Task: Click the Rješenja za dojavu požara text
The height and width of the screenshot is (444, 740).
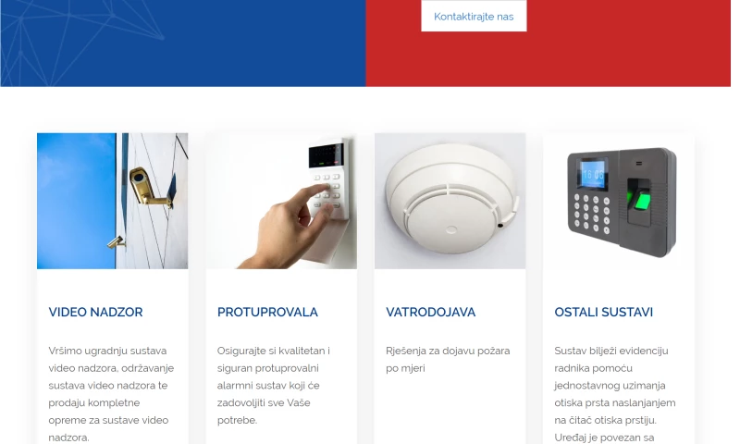Action: pos(448,360)
